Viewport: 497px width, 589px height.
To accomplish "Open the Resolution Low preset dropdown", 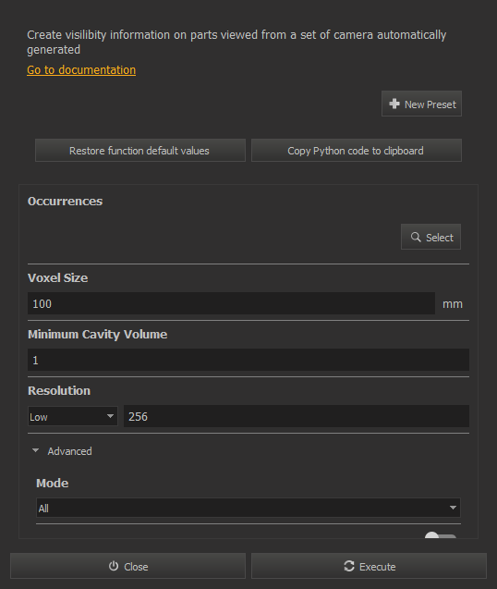I will point(72,416).
